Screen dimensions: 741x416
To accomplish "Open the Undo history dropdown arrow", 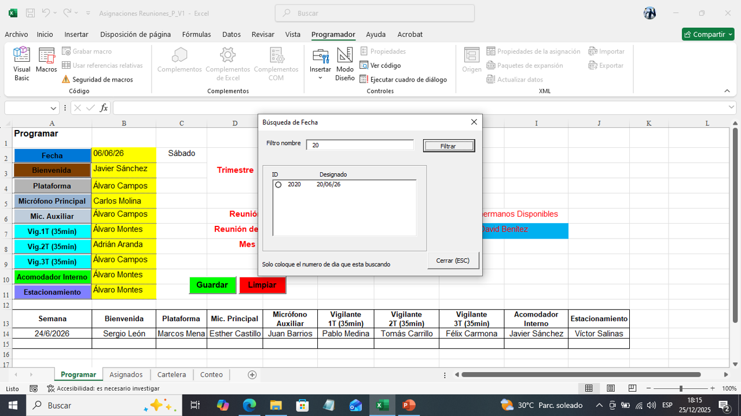I will 56,13.
